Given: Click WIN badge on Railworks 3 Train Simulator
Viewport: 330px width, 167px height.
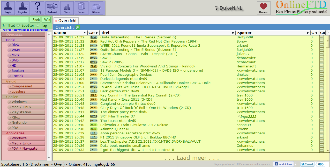Looking at the screenshot, I should (x=93, y=125).
